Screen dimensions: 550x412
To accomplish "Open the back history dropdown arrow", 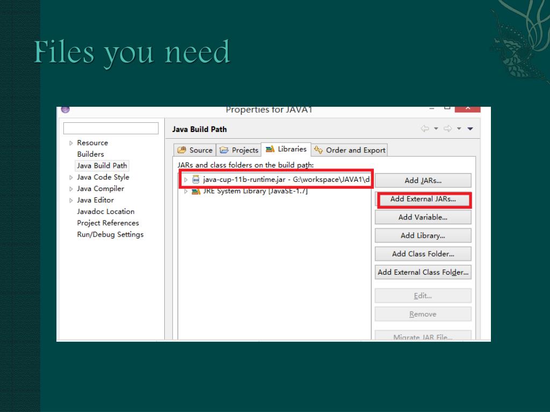I will 436,129.
